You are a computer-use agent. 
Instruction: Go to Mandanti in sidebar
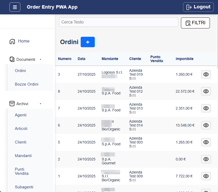[23, 156]
